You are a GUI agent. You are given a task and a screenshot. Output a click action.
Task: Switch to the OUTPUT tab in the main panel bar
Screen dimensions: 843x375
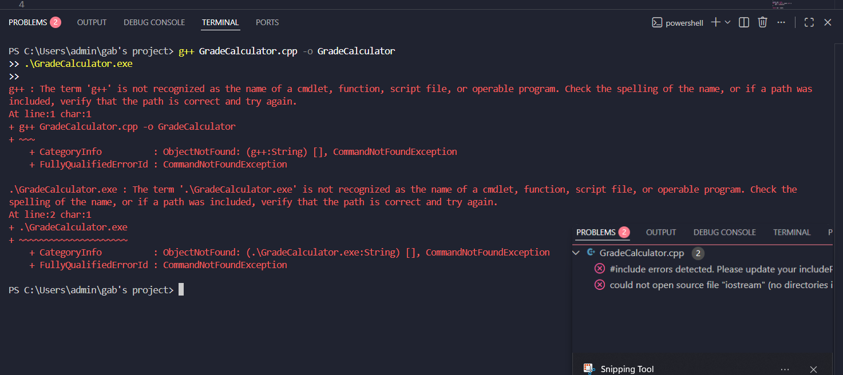(92, 22)
